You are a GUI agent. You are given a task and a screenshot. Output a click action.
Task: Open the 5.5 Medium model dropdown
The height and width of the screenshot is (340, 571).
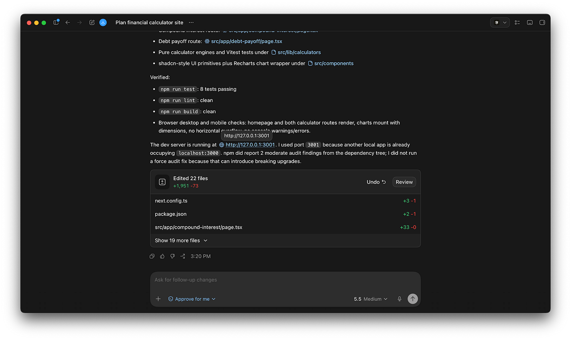(x=370, y=299)
